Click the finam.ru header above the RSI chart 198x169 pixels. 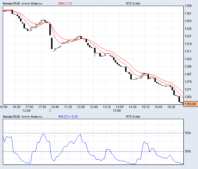tap(22, 117)
